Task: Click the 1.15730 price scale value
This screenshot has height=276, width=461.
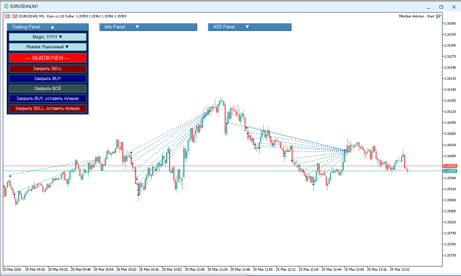Action: tap(450, 255)
